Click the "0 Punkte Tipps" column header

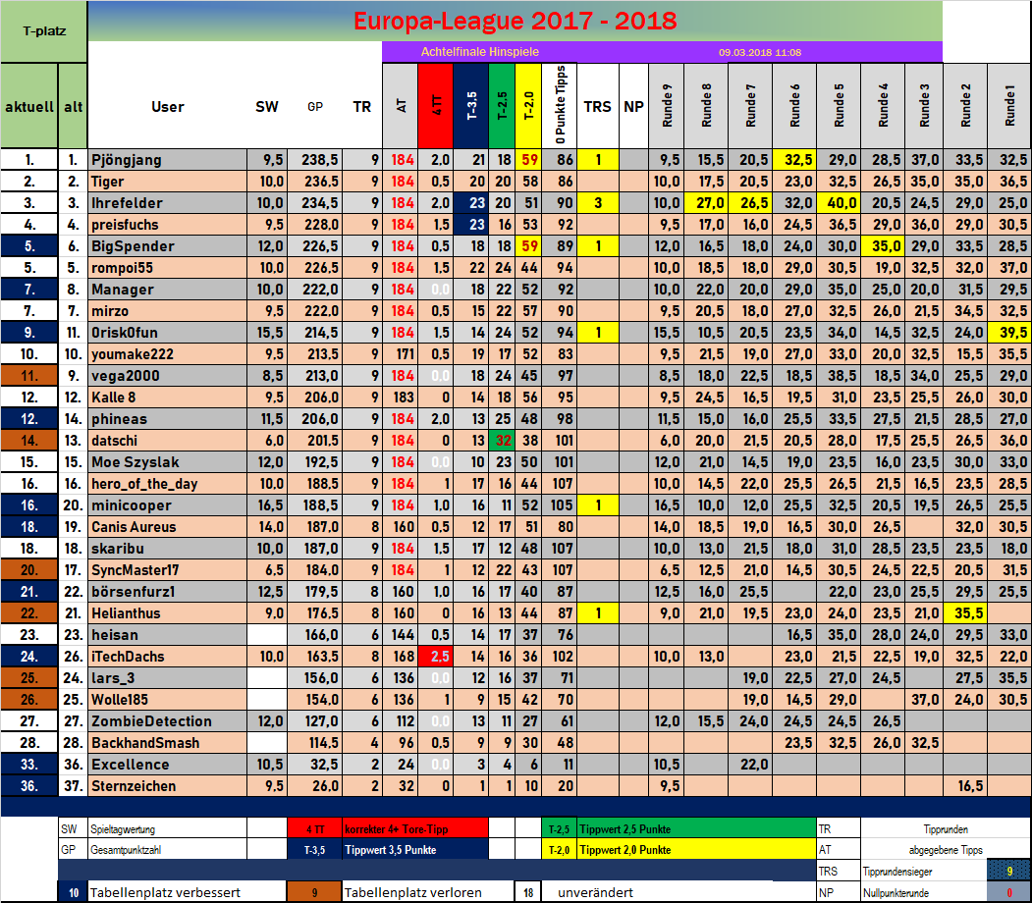point(564,106)
